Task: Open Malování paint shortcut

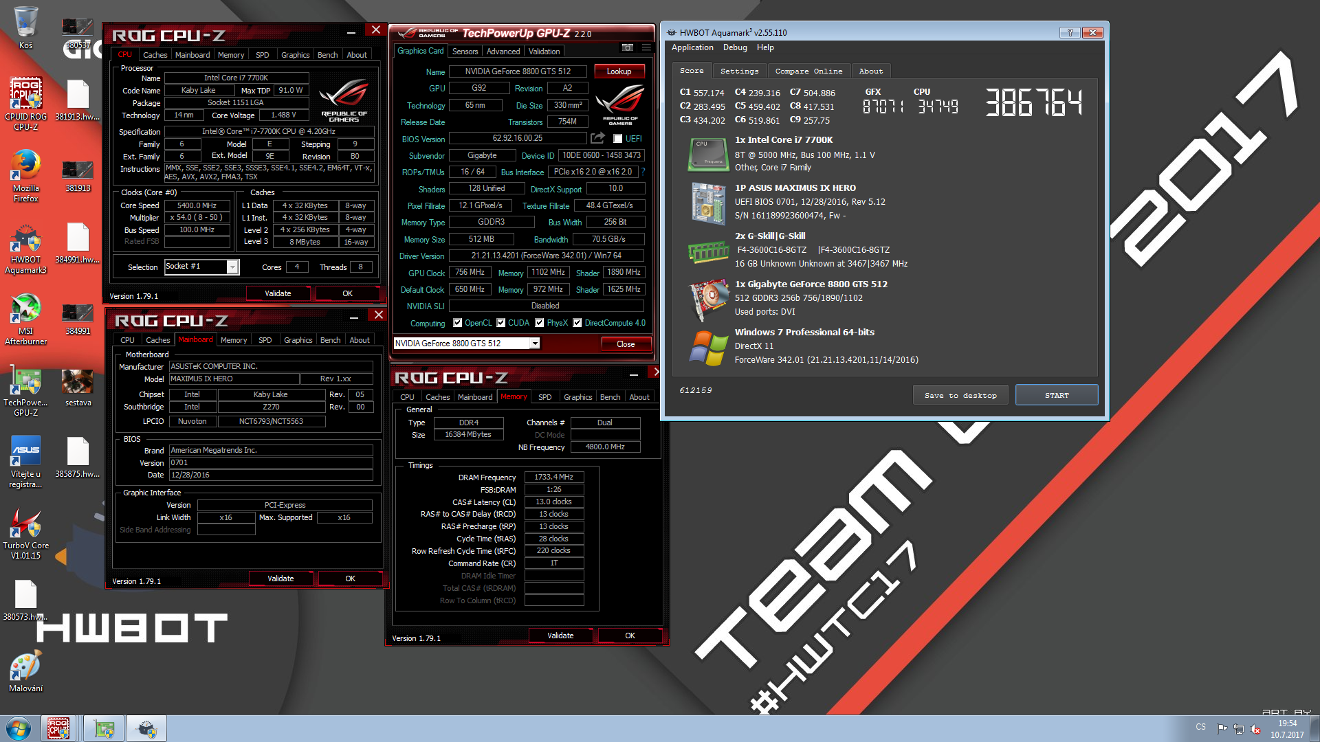Action: point(25,672)
